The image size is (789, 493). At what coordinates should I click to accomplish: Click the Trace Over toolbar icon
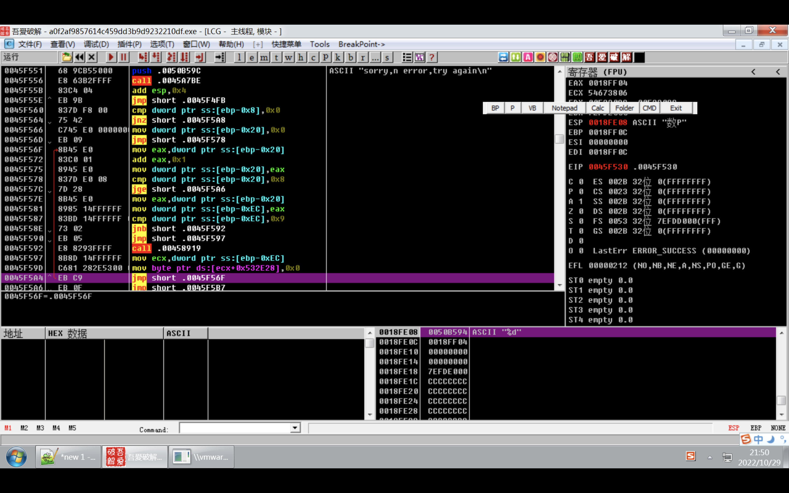tap(185, 58)
